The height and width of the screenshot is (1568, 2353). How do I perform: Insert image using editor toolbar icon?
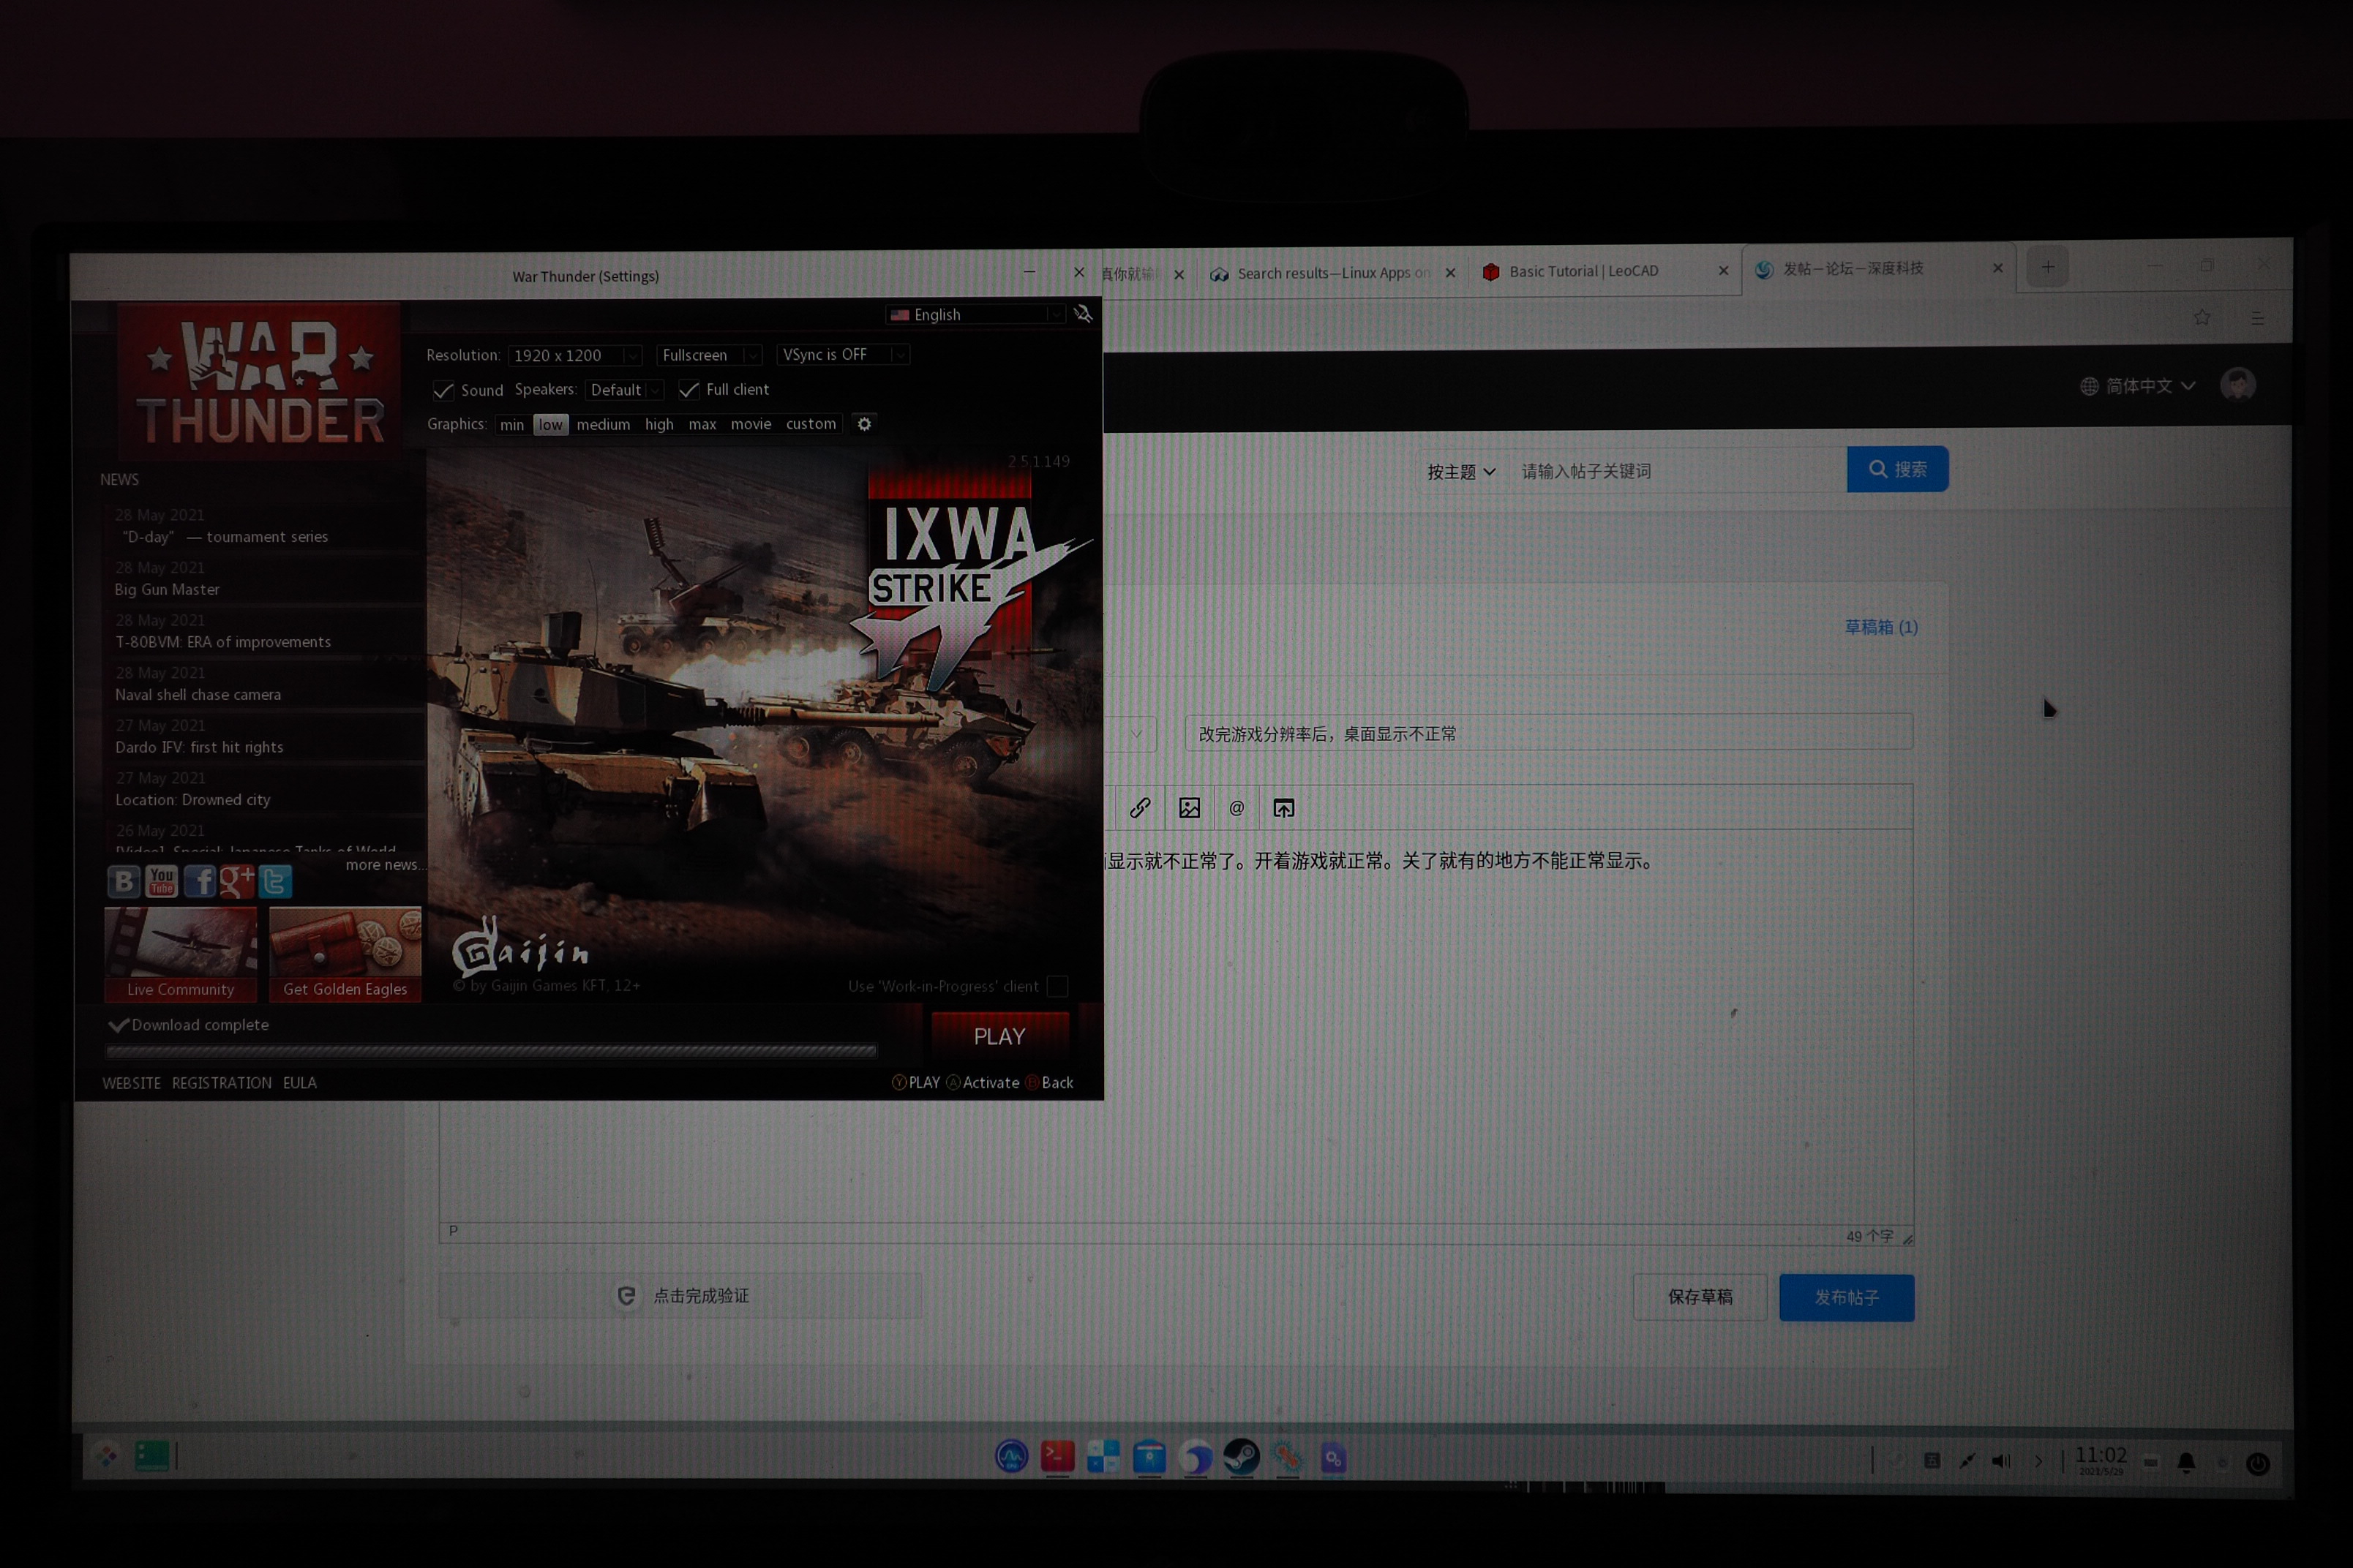click(1188, 808)
